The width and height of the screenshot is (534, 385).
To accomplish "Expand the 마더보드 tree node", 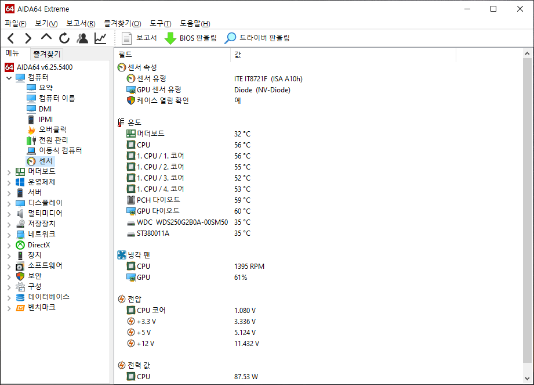I will [x=9, y=172].
